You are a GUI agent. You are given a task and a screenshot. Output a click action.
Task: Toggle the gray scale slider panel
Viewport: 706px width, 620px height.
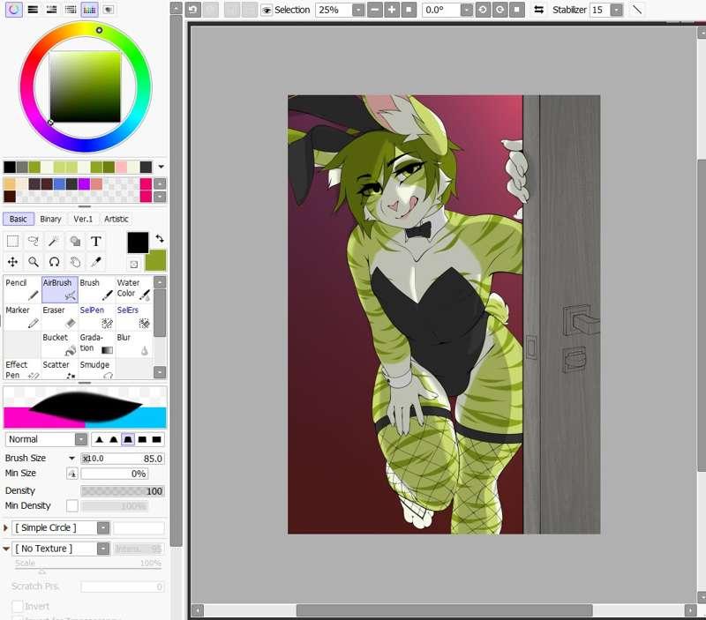click(x=71, y=10)
